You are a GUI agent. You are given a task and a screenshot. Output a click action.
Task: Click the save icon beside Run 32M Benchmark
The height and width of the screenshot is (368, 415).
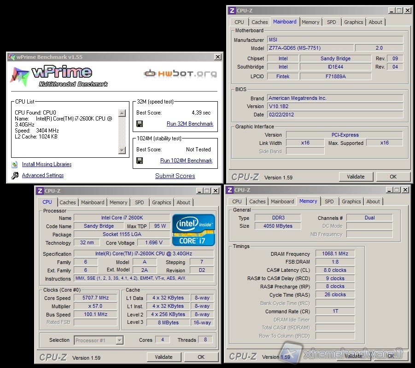tap(140, 124)
